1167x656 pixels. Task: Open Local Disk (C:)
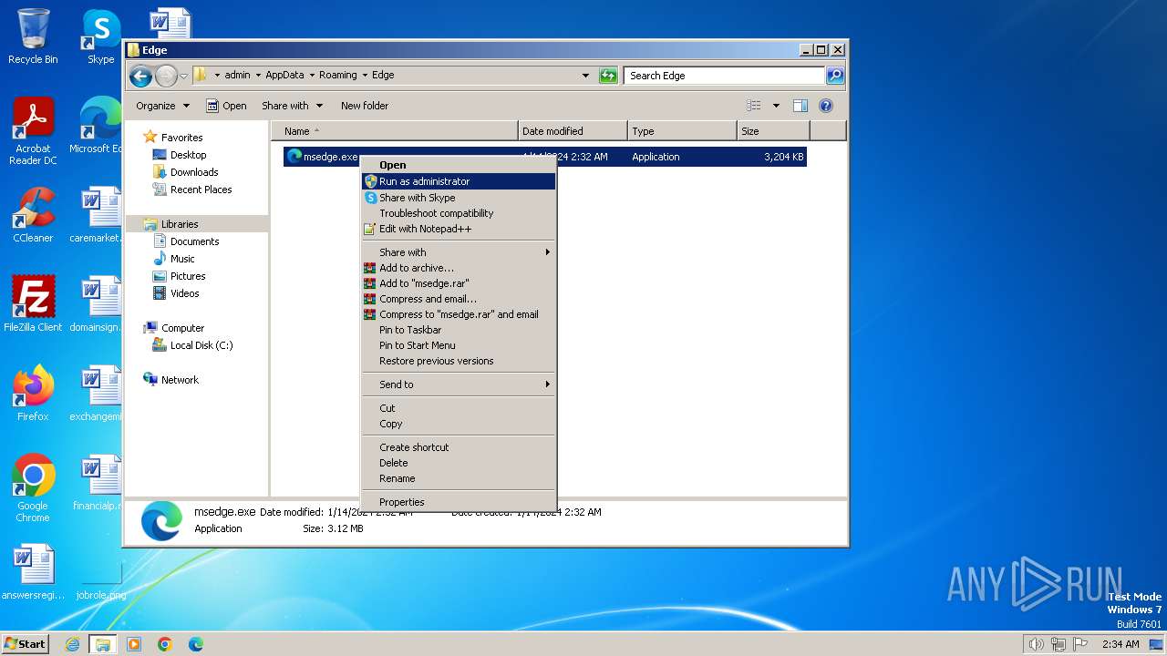pyautogui.click(x=201, y=345)
